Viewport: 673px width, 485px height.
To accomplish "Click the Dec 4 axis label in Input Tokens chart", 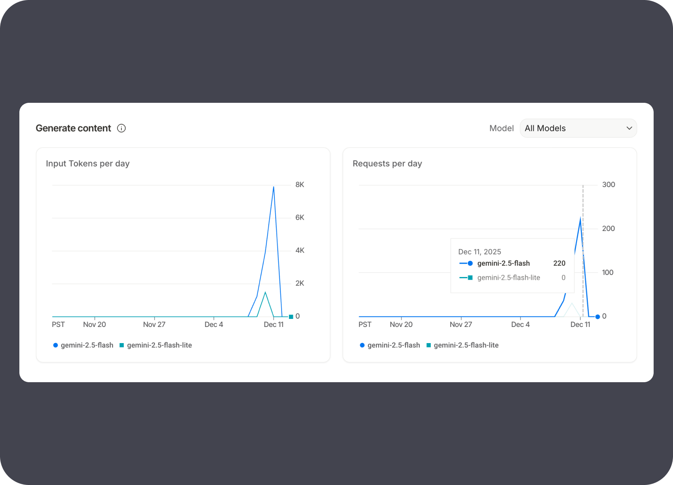I will (x=214, y=325).
